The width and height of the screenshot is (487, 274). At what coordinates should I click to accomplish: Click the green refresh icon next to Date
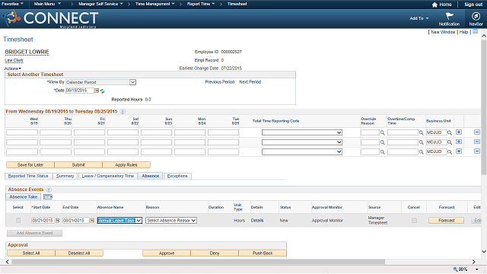click(x=102, y=91)
